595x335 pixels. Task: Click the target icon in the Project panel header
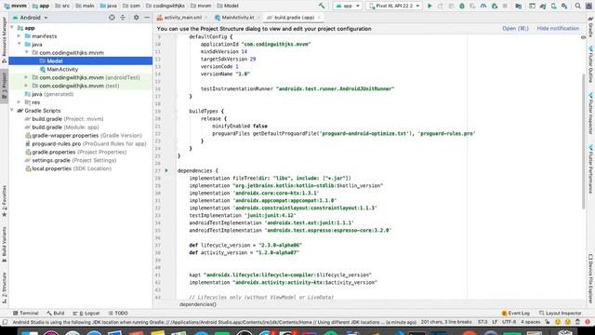112,18
